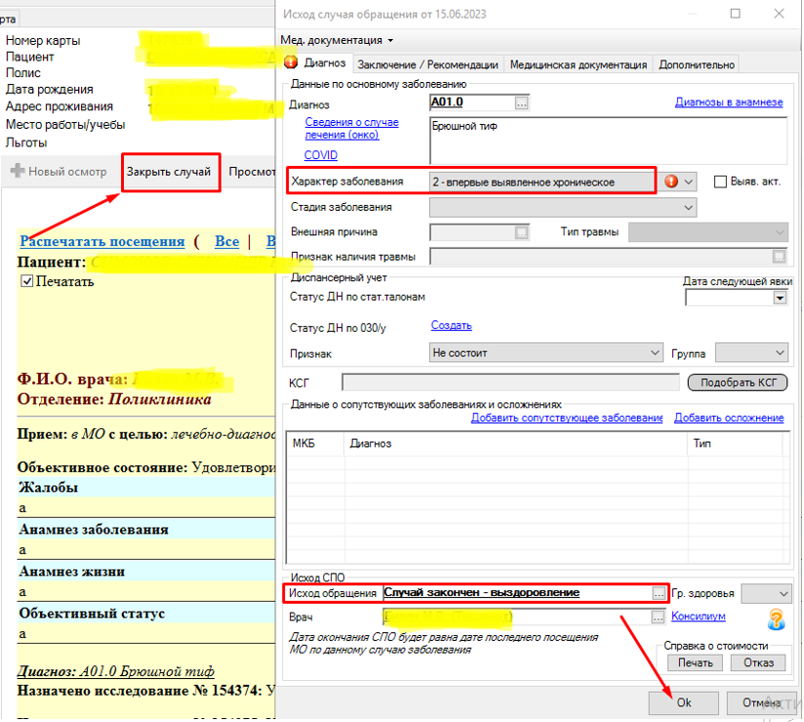Expand Характер заболевания dropdown arrow
Screen dimensions: 804x722
pos(689,181)
